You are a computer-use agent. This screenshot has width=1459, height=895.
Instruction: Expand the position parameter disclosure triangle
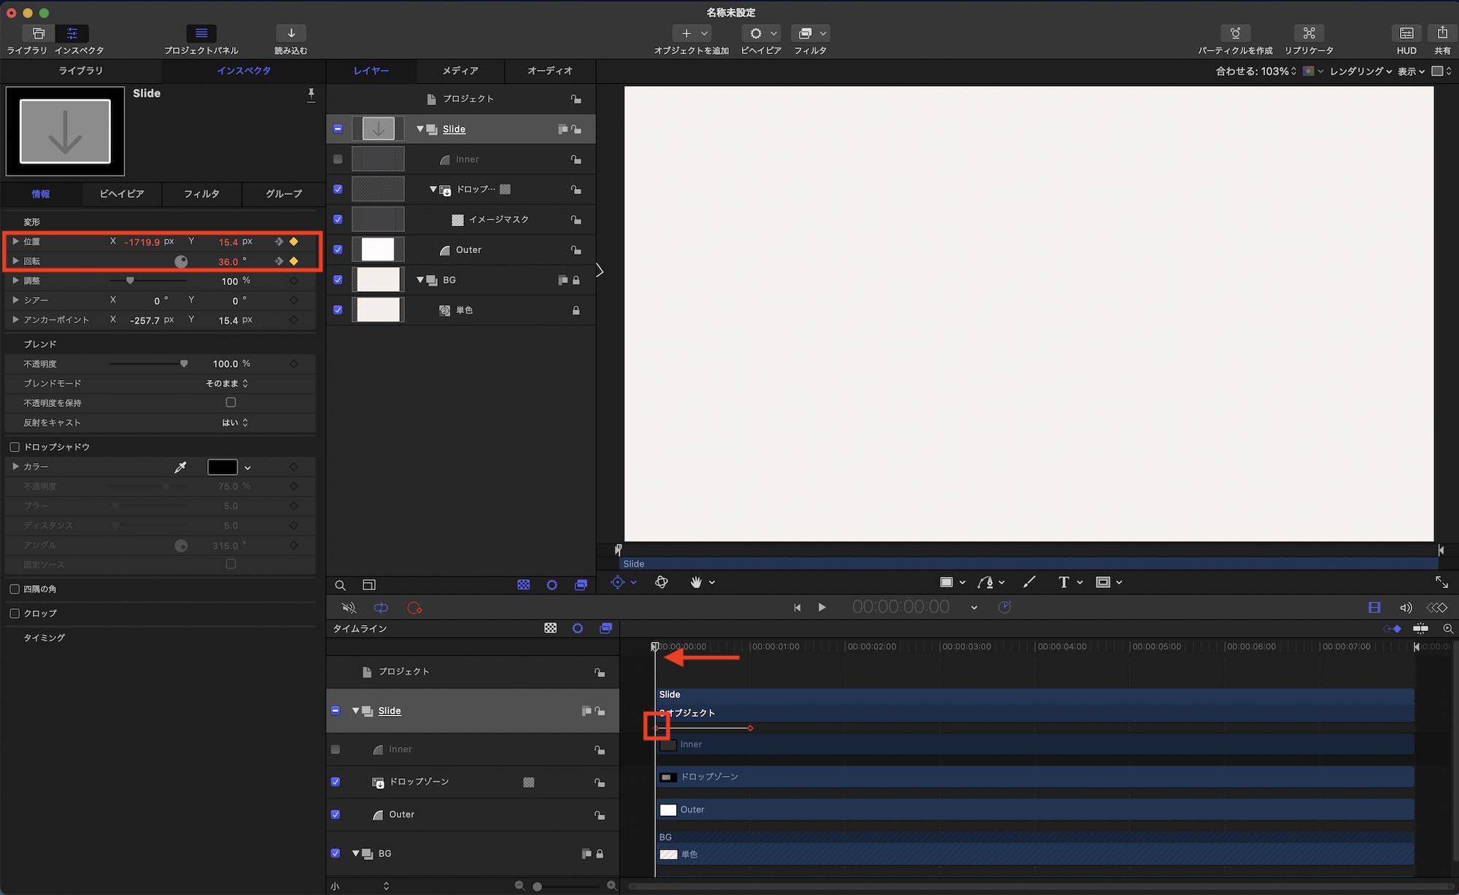(x=15, y=241)
